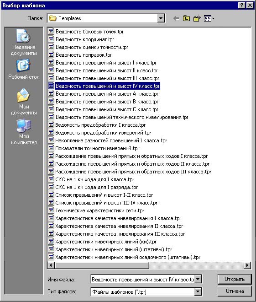The image size is (256, 302).
Task: Expand the Имя файла dropdown arrow
Action: tap(198, 279)
